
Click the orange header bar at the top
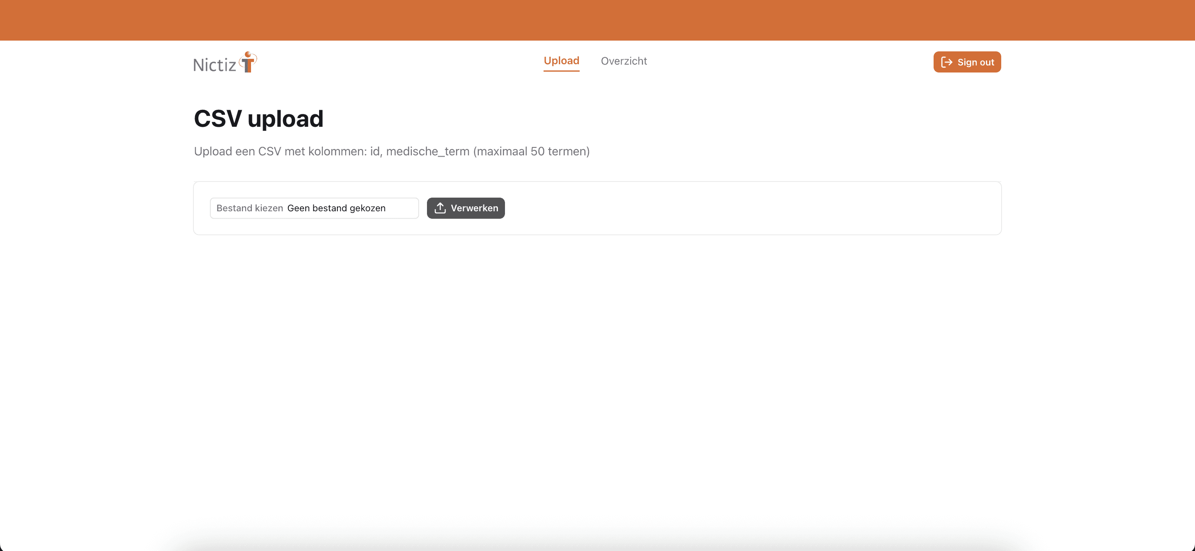597,19
